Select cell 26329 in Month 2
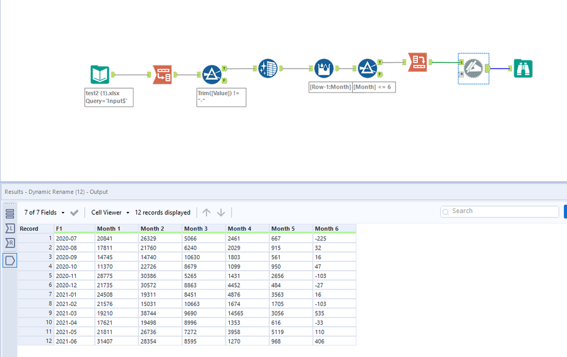The width and height of the screenshot is (567, 357). click(160, 238)
